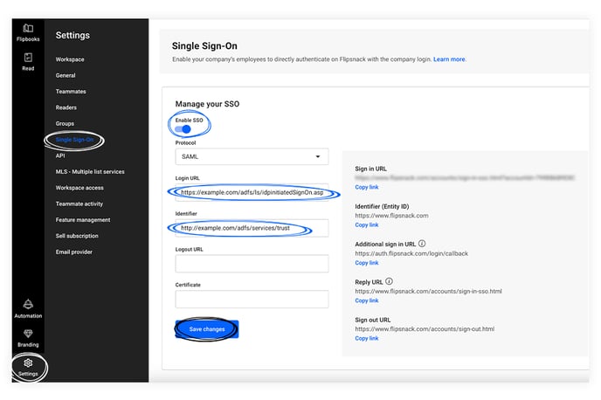The width and height of the screenshot is (601, 400).
Task: Focus the Login URL input field
Action: click(x=252, y=192)
